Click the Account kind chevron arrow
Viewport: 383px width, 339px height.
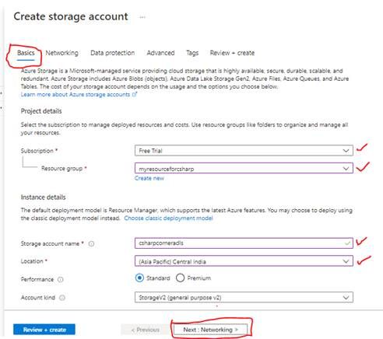coord(346,298)
